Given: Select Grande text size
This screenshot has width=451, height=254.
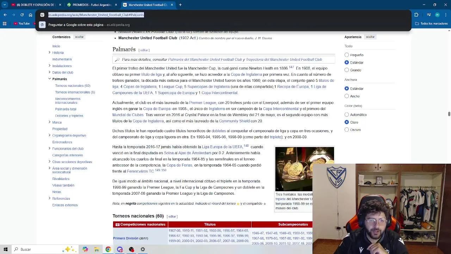Looking at the screenshot, I should 347,70.
